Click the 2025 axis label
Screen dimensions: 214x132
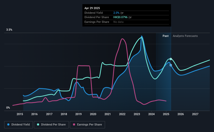click(x=166, y=114)
